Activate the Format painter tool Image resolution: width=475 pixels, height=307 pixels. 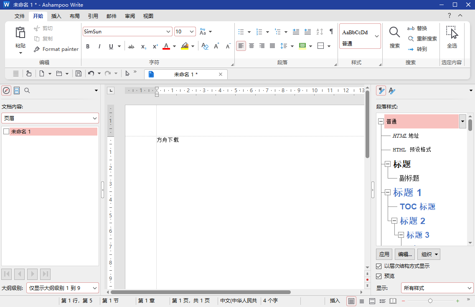pyautogui.click(x=56, y=49)
